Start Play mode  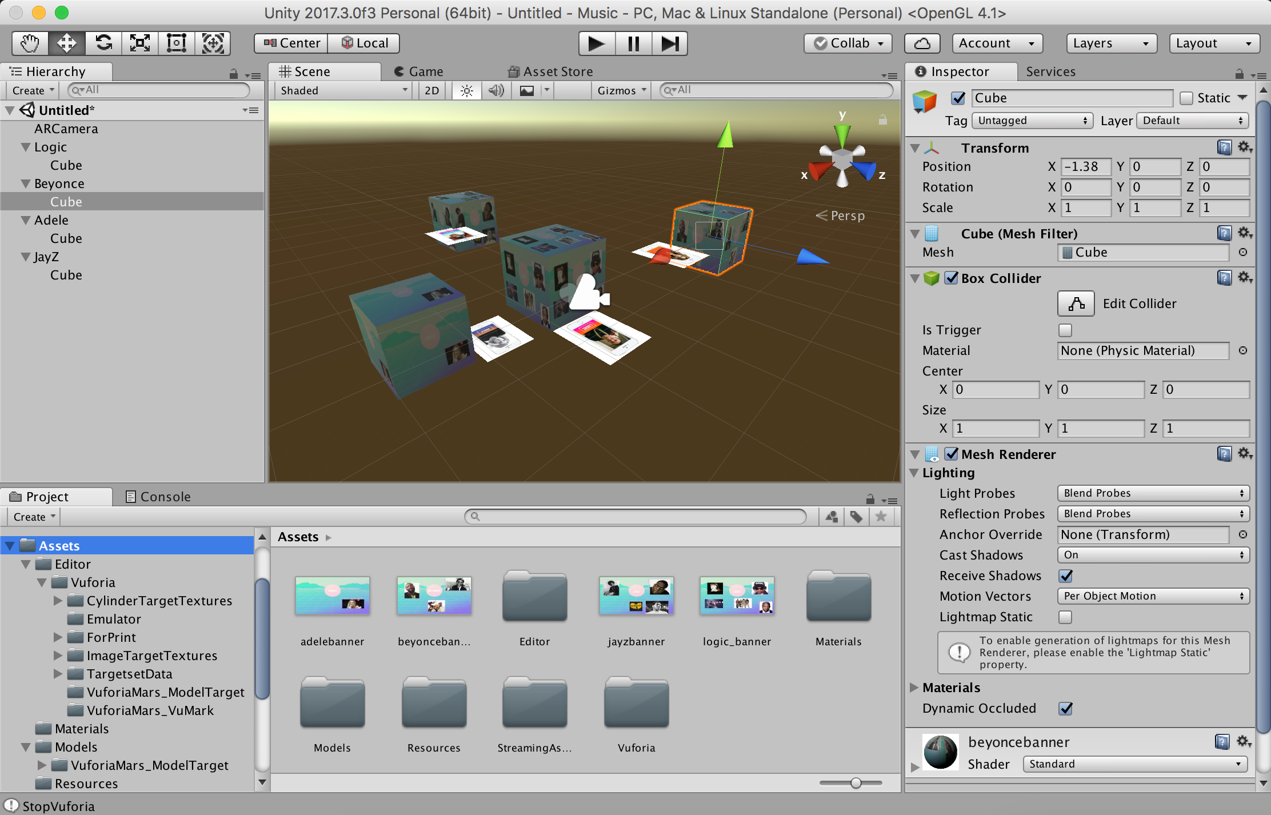pos(597,43)
